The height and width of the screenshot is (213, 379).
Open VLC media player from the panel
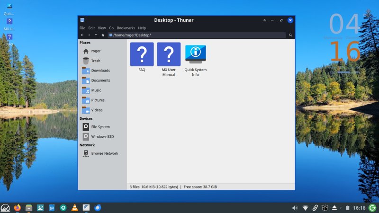[x=74, y=208]
